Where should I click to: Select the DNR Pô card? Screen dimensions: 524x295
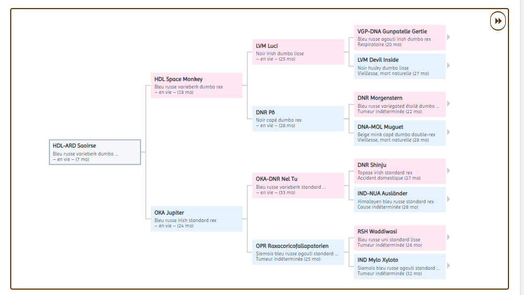[298, 119]
